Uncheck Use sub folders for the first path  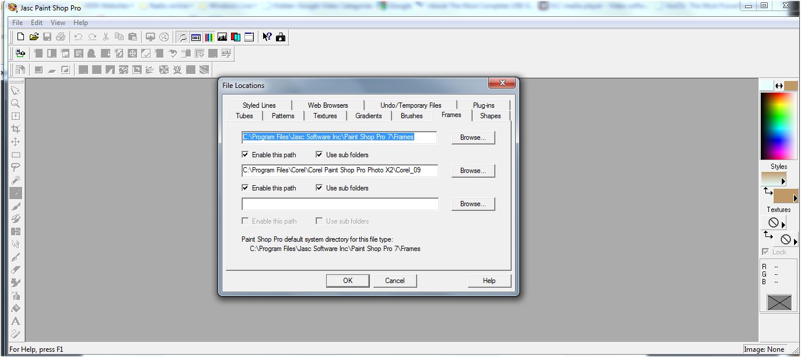(x=319, y=154)
